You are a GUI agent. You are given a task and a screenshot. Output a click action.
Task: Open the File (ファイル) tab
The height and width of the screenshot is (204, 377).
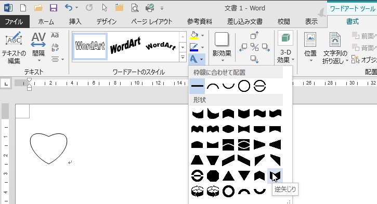[x=14, y=22]
